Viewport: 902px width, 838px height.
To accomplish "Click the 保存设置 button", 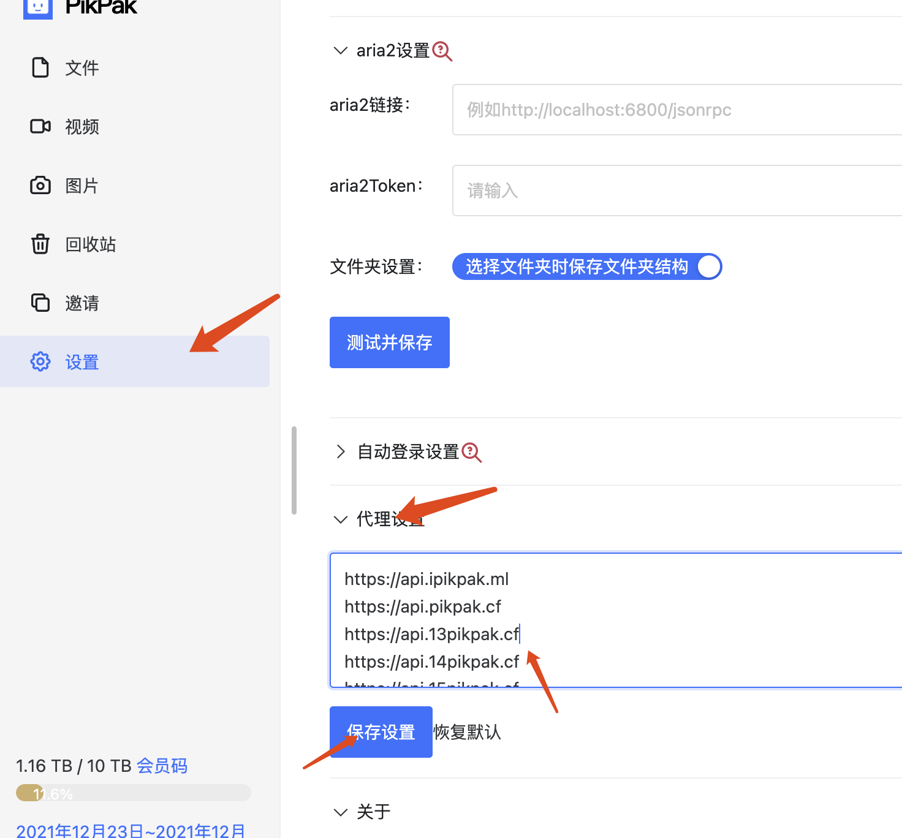I will click(x=381, y=732).
